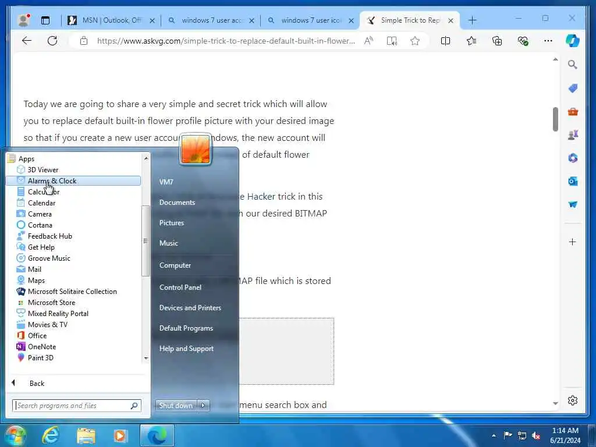Open Browser essentials heart icon
Image resolution: width=596 pixels, height=447 pixels.
pos(523,41)
